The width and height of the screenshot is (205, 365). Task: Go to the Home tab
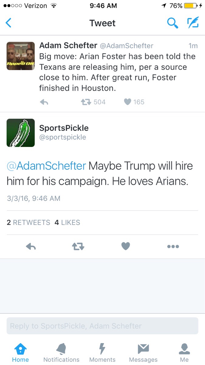click(x=20, y=353)
